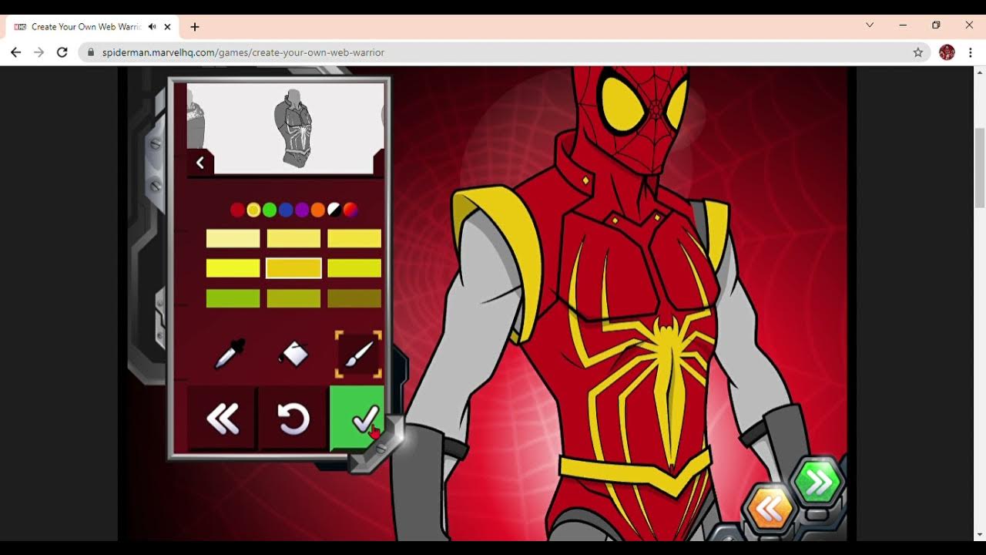Reload the current page
Image resolution: width=986 pixels, height=555 pixels.
tap(62, 52)
